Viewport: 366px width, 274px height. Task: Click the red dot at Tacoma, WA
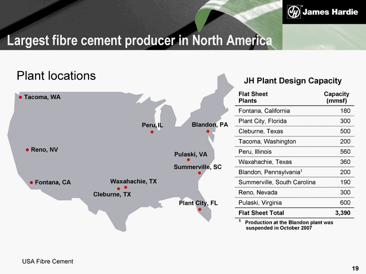[20, 97]
